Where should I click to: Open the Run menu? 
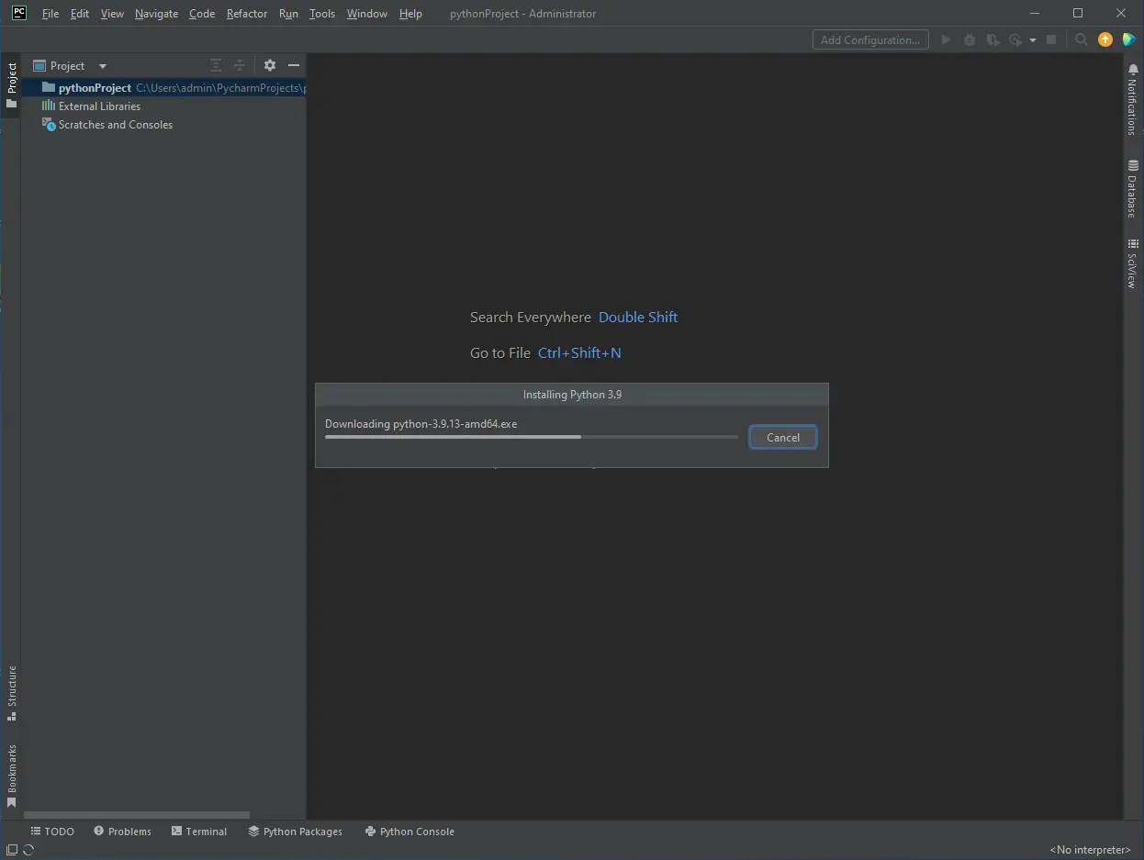[288, 14]
